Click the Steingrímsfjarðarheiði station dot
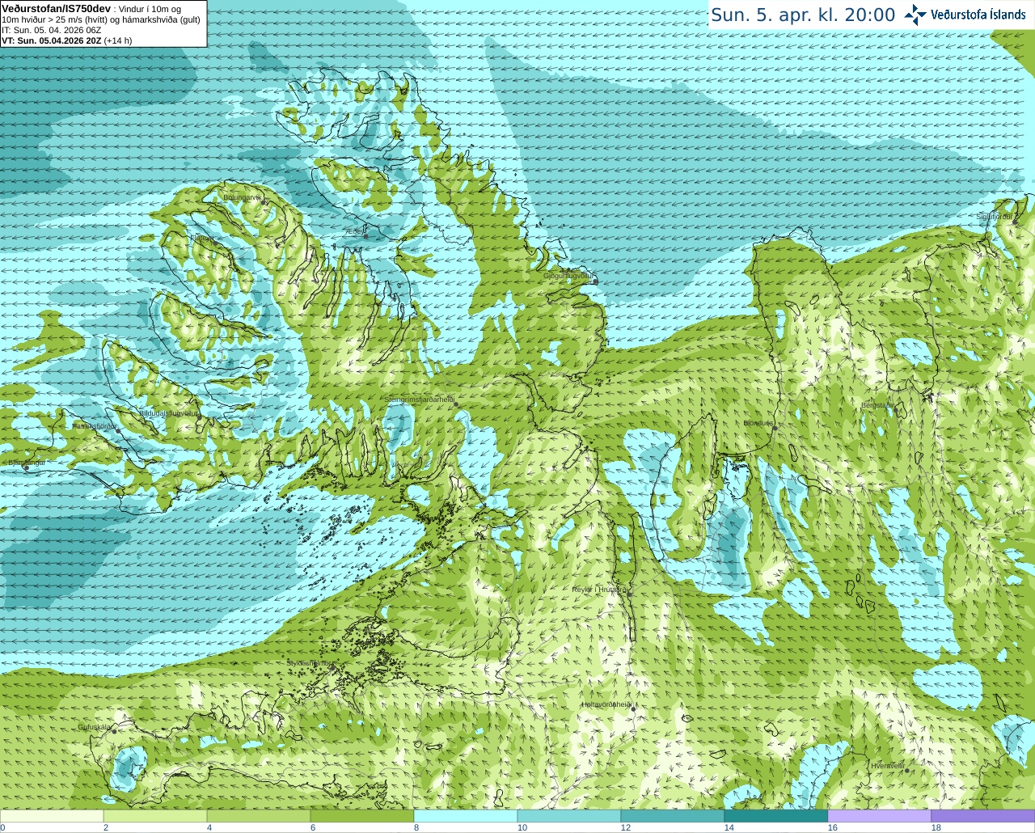 coord(455,404)
